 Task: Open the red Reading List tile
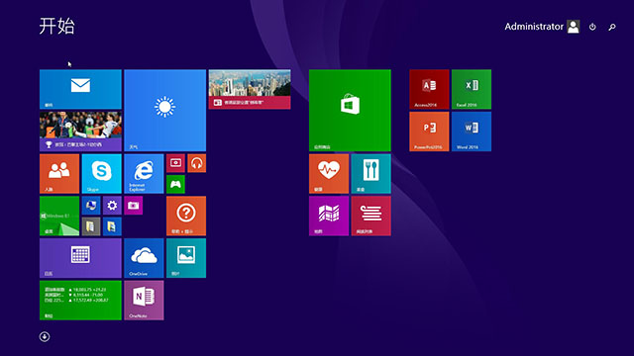pyautogui.click(x=370, y=216)
